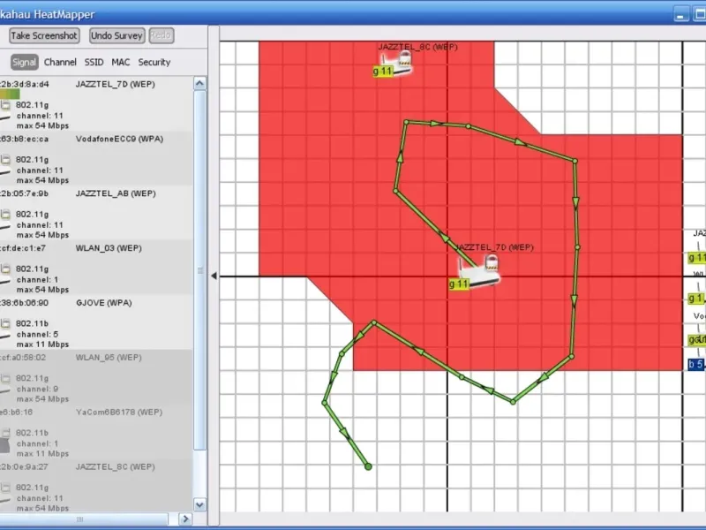Click the 802.11g icon in the VodafoneECC9 row
The height and width of the screenshot is (530, 706).
(5, 160)
